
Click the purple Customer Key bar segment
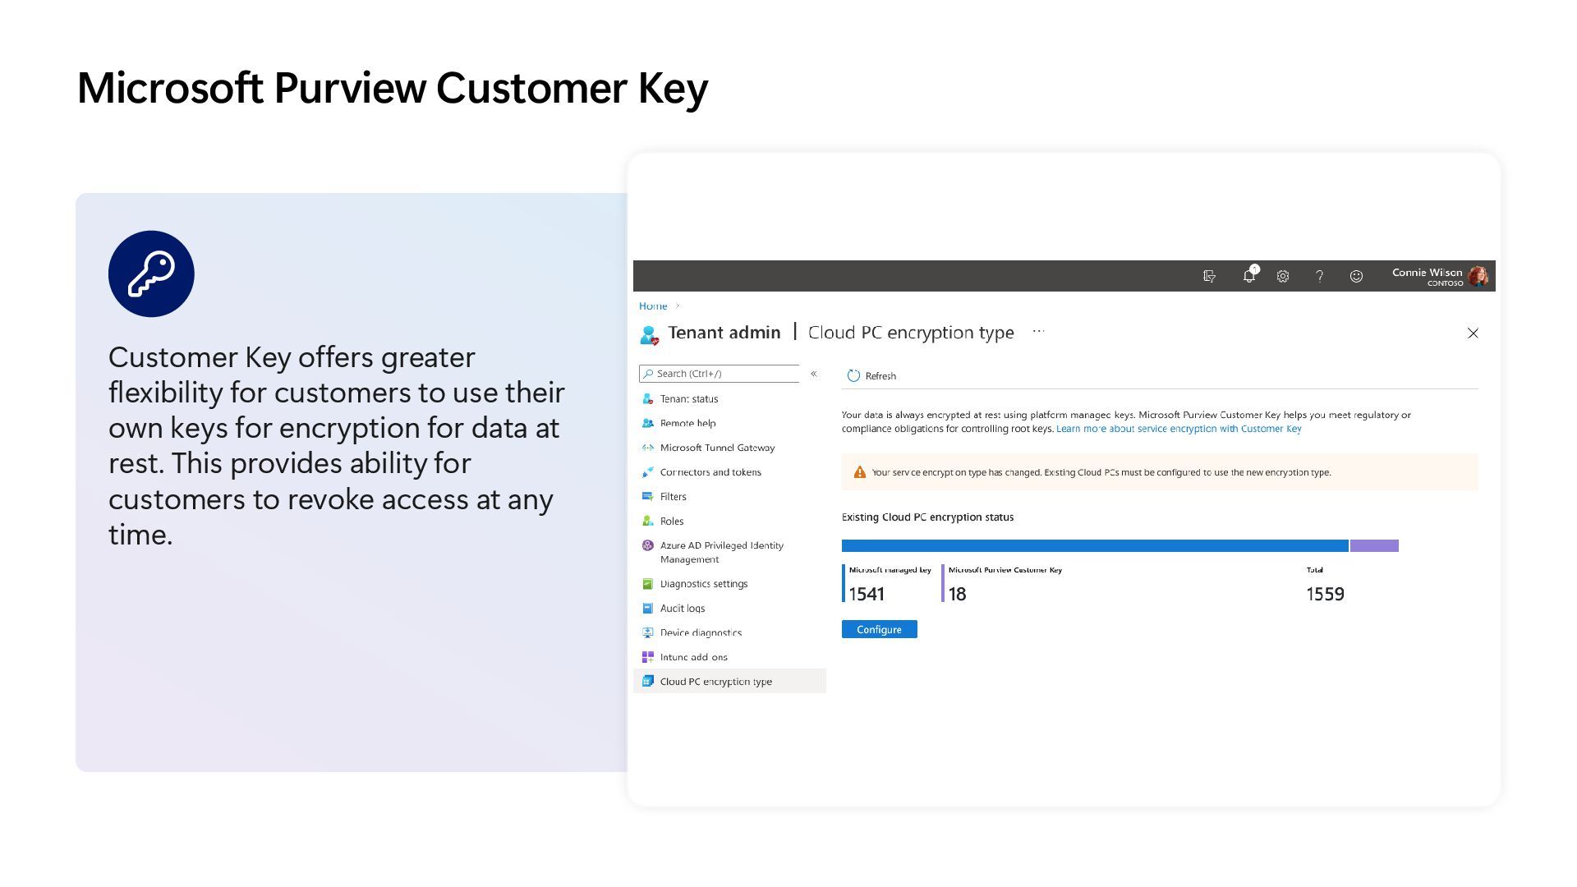coord(1374,545)
